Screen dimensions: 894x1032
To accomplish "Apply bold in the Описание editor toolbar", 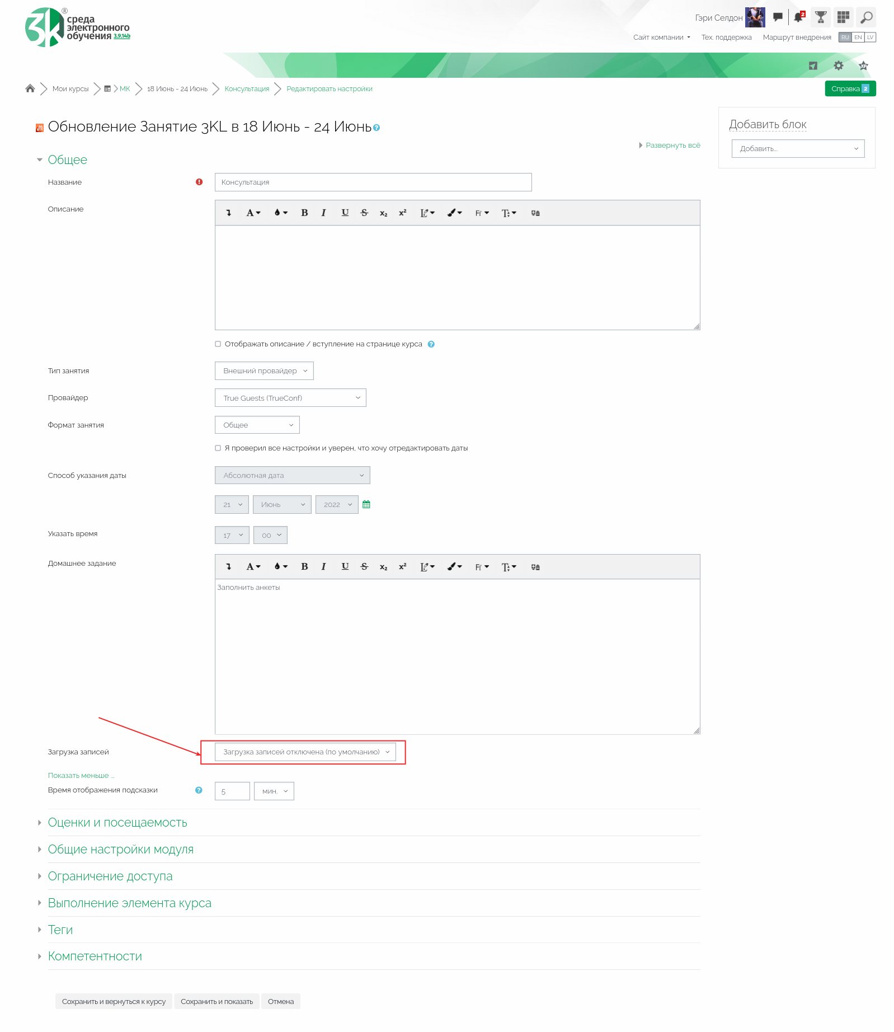I will click(x=304, y=213).
